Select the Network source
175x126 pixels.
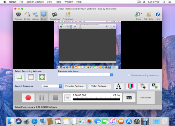(x=35, y=16)
